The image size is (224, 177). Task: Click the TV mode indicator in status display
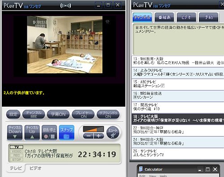[x=17, y=147]
